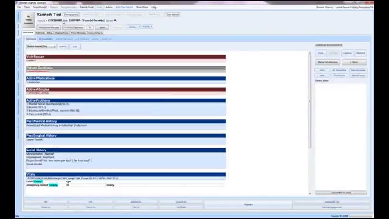This screenshot has width=389, height=219.
Task: Open the Demographics button next to patient name
Action: point(71,15)
